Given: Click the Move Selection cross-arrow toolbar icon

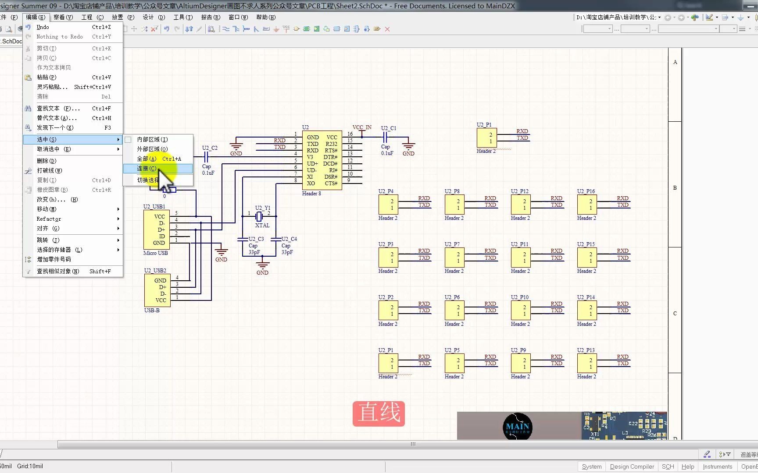Looking at the screenshot, I should point(134,29).
